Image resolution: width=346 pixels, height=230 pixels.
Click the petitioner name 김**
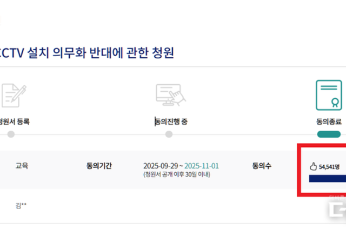(21, 205)
